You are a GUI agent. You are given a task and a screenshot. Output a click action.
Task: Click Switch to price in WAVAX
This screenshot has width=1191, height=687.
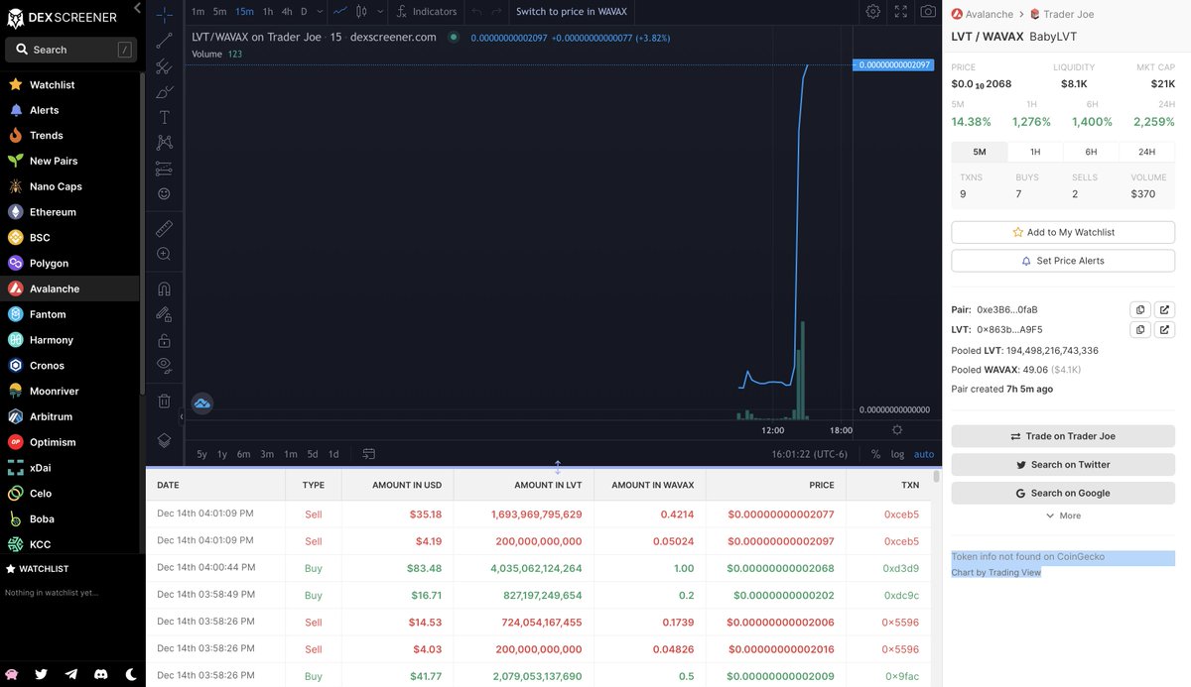[x=572, y=12]
